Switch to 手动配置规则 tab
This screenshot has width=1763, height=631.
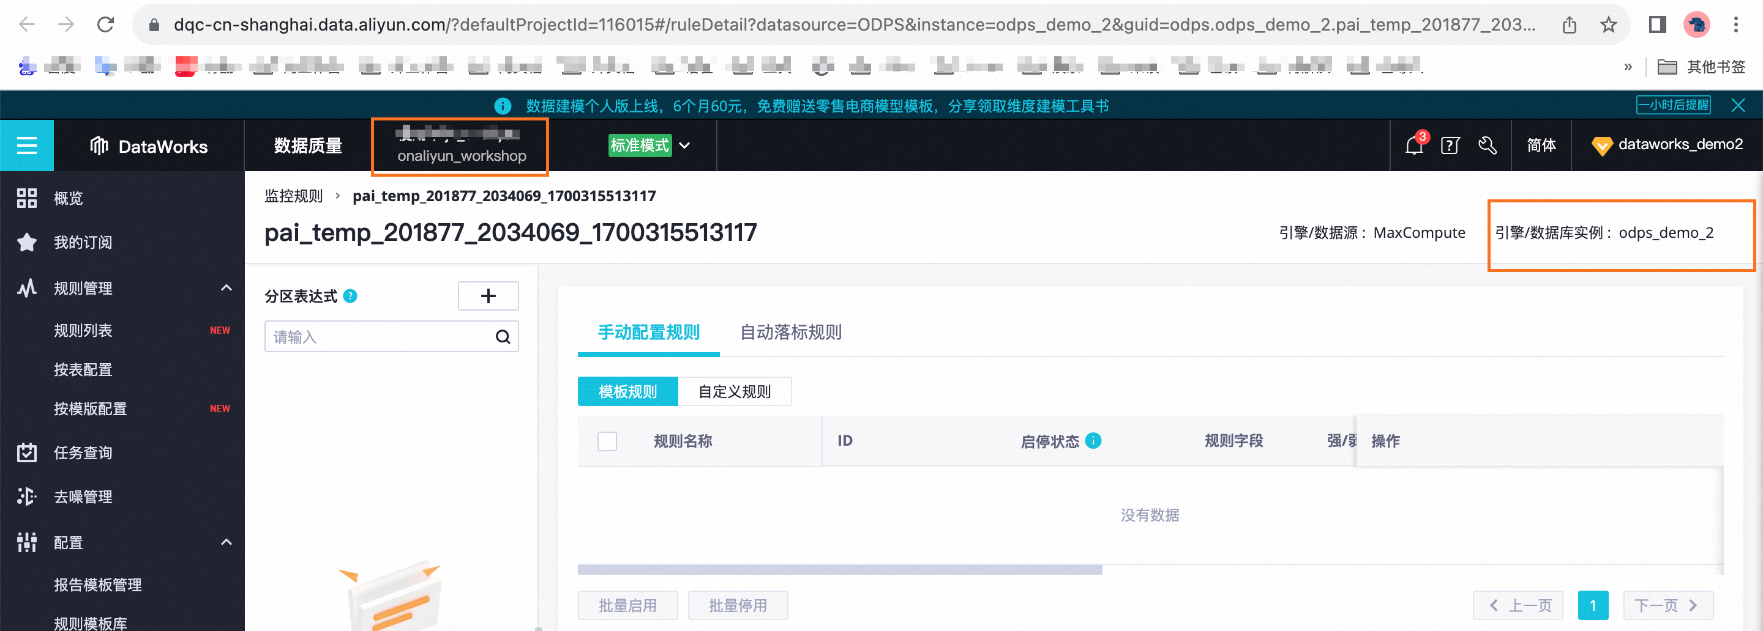coord(649,333)
